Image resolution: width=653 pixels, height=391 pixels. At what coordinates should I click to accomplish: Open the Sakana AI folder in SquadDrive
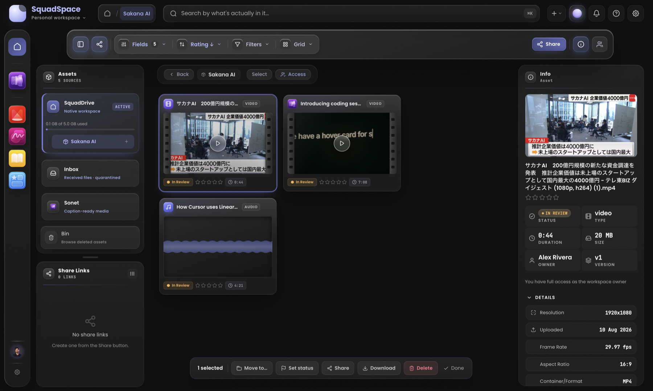tap(93, 141)
